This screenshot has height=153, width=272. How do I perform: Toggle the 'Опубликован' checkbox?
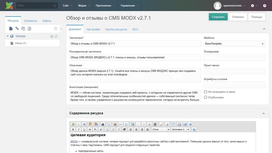205,97
